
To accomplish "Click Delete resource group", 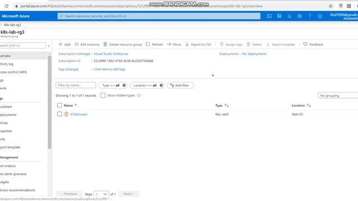I will [123, 45].
